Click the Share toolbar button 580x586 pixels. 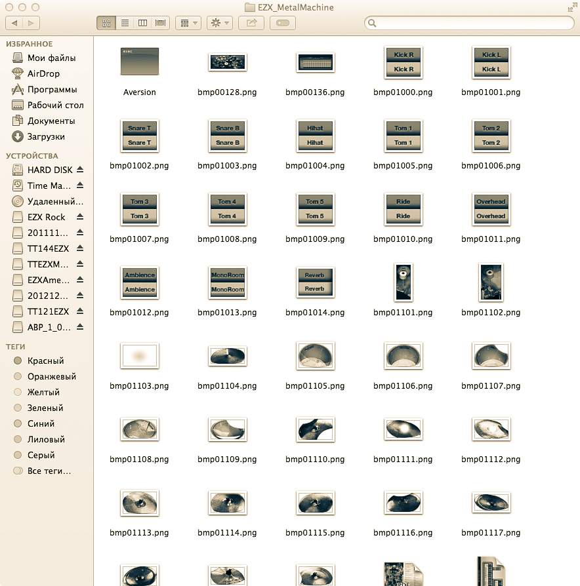tap(251, 23)
